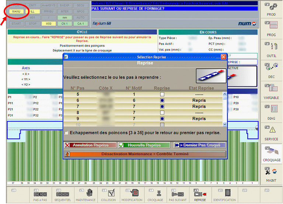This screenshot has height=204, width=283.
Task: Click the orange Désactivation Maintenance bar
Action: [x=145, y=154]
